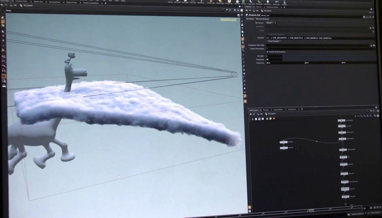Toggle the Enable Multithreading checkbox
382x218 pixels.
267,52
